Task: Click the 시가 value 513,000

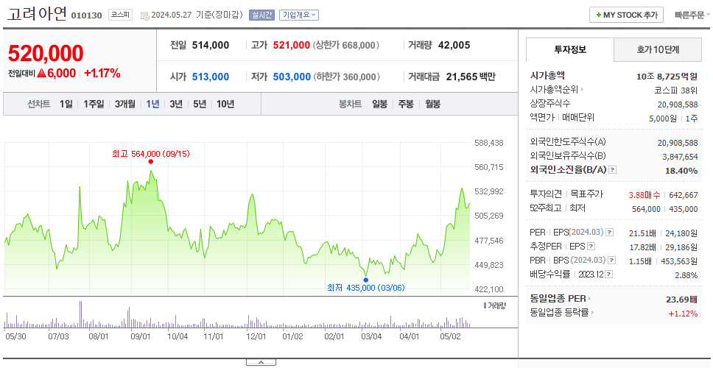Action: point(211,77)
